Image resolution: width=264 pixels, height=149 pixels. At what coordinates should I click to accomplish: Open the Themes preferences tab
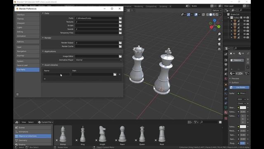pos(28,19)
